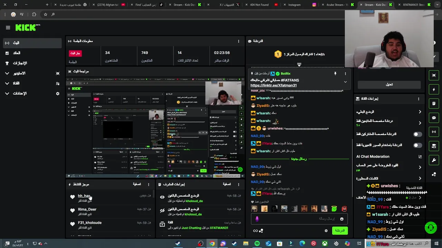
Task: Click the lightning bolt icon in right sidebar
Action: click(434, 90)
